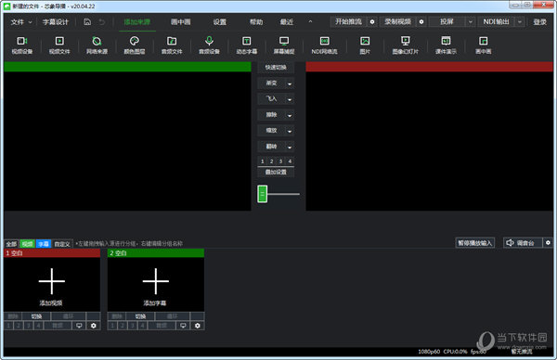Select the 自定义 group filter
The image size is (557, 360).
(62, 244)
